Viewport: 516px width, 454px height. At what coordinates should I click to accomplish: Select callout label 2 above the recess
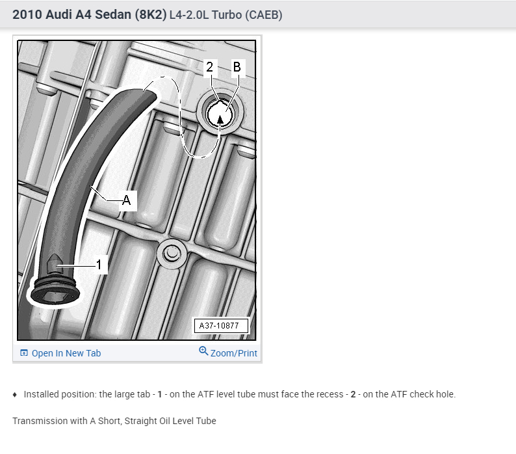click(210, 67)
